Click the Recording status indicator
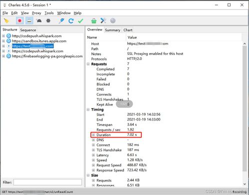Screen dimensions: 249x195 click(x=240, y=192)
